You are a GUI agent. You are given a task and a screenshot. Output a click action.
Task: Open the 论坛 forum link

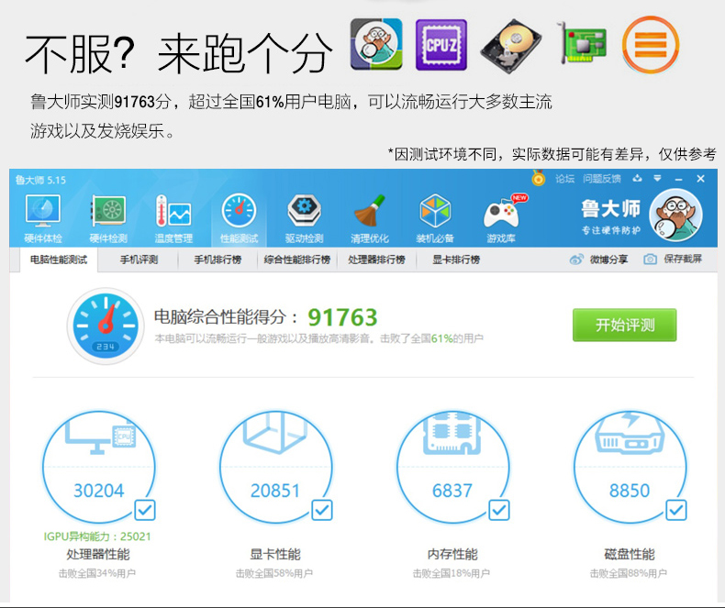click(x=565, y=179)
